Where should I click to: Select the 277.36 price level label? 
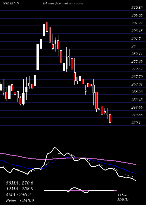[137, 61]
